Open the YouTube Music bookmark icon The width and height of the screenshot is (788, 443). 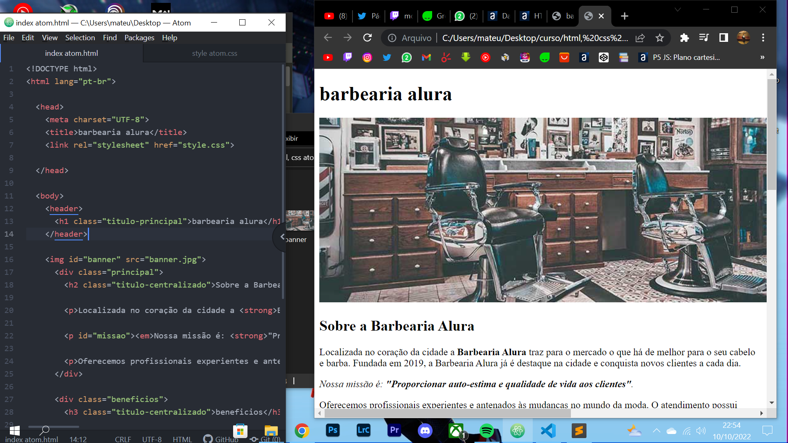click(486, 57)
